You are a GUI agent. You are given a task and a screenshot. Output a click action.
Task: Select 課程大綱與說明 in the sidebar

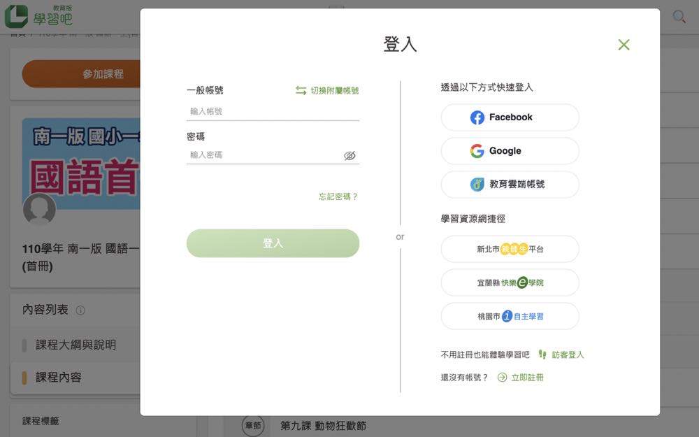pyautogui.click(x=75, y=345)
